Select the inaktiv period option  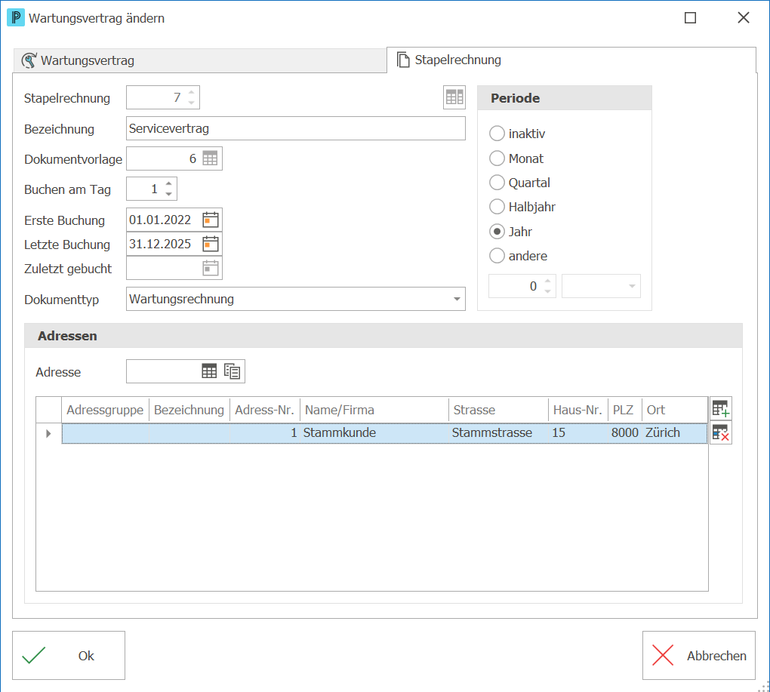pyautogui.click(x=497, y=134)
